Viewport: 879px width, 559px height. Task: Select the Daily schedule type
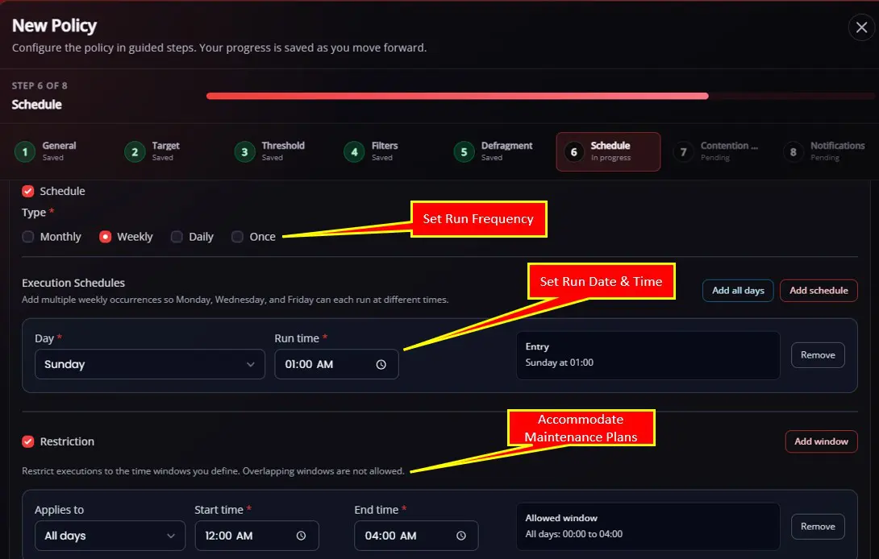coord(177,237)
